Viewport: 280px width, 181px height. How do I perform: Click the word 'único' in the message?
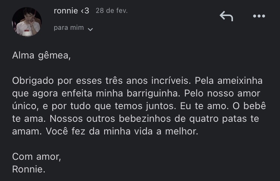click(25, 106)
